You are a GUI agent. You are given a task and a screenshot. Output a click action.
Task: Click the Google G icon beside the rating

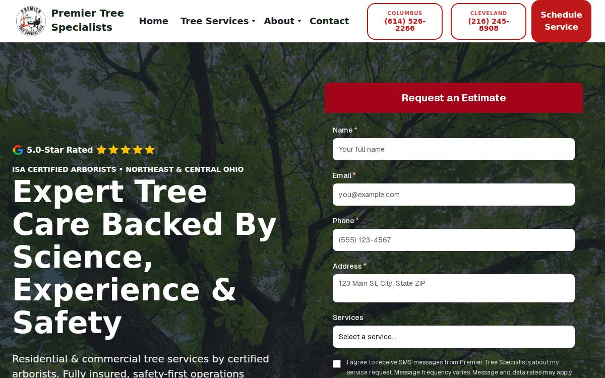tap(18, 150)
